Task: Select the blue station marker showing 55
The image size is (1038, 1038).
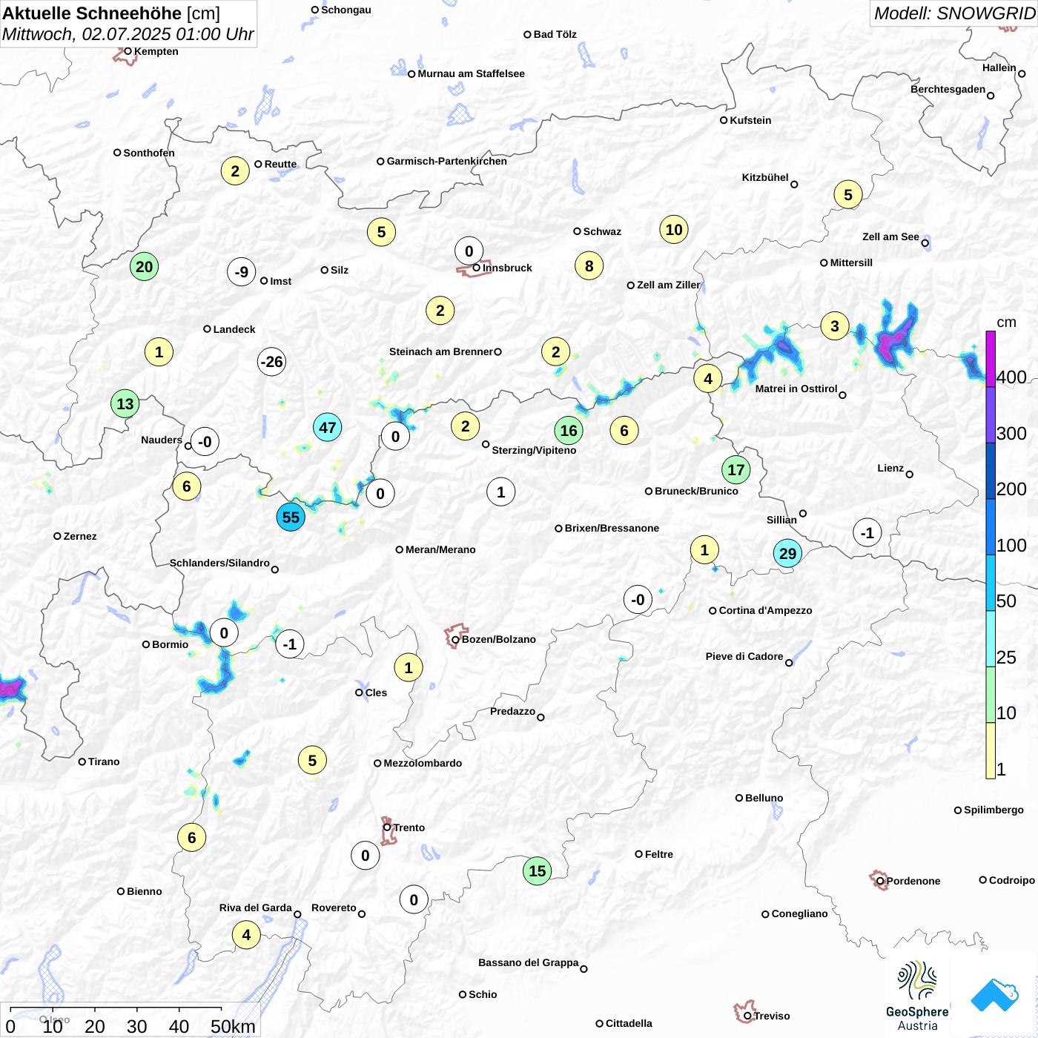Action: [291, 518]
